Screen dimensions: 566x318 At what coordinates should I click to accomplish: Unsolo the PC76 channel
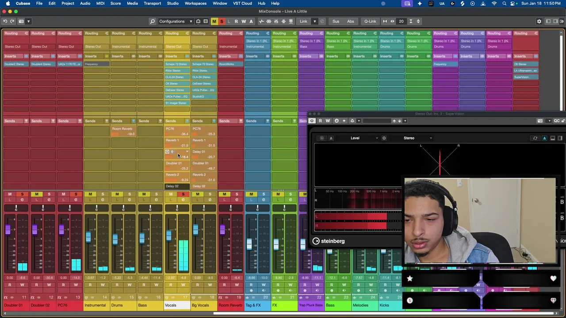tap(76, 194)
